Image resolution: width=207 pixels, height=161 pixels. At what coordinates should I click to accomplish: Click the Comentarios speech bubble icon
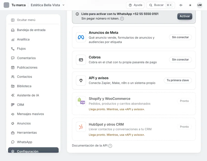coord(13,58)
